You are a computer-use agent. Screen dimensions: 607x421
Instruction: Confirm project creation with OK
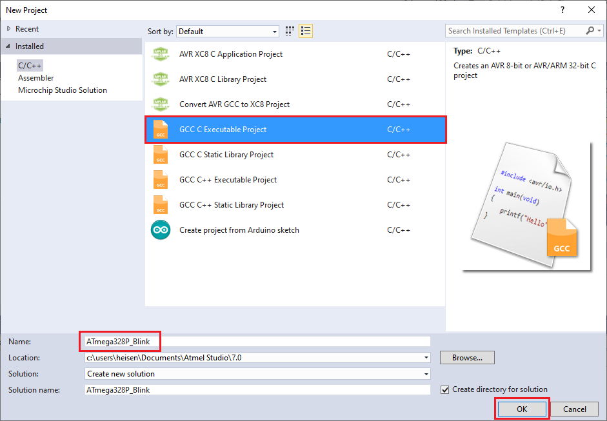[522, 409]
